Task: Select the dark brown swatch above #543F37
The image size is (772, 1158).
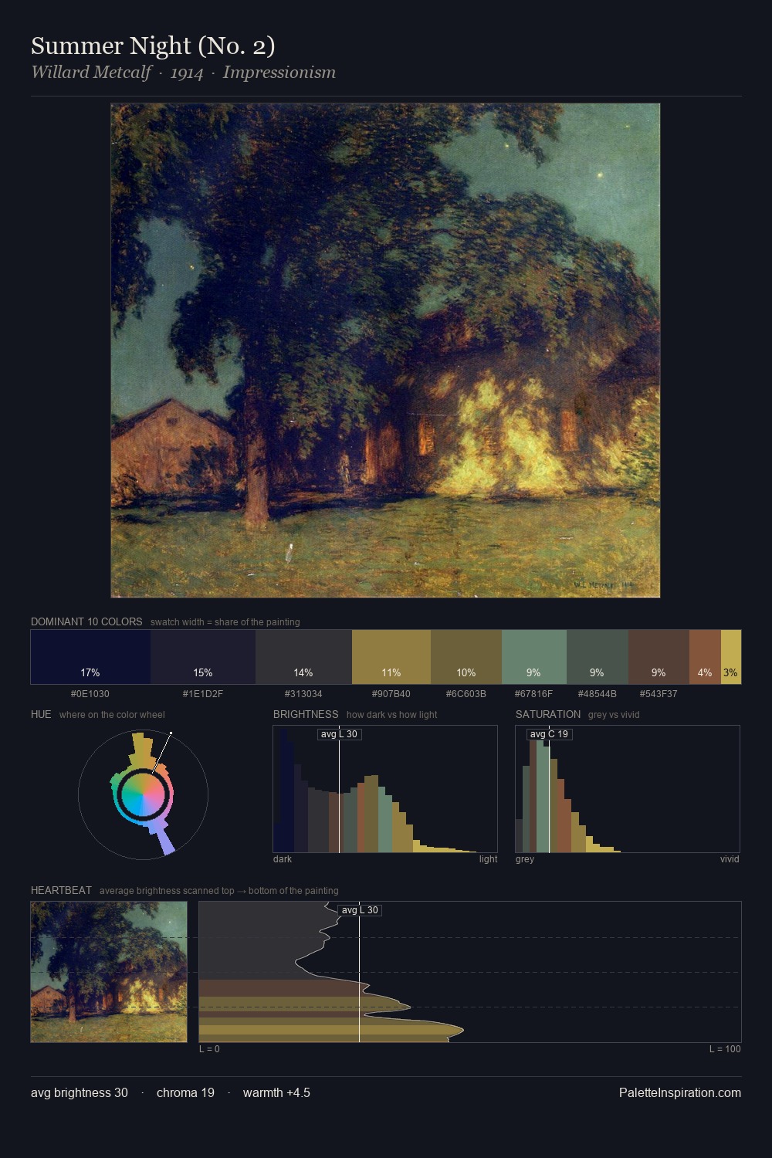Action: (x=659, y=657)
